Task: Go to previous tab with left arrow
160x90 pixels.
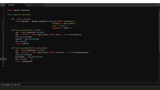Action: point(2,5)
